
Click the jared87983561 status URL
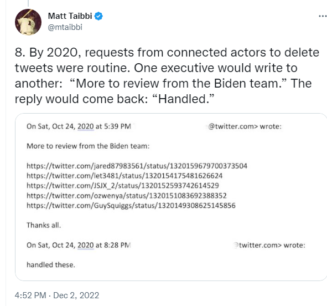137,166
